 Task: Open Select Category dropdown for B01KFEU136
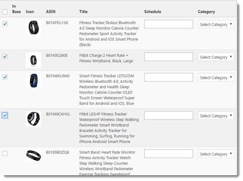pyautogui.click(x=216, y=25)
